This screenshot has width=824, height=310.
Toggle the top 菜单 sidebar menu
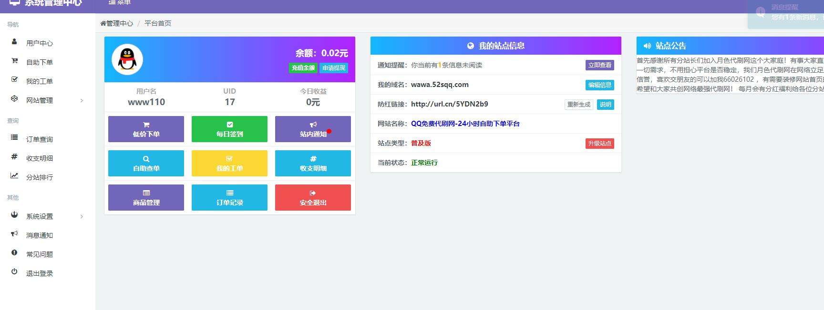119,2
